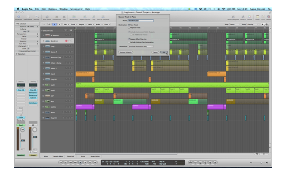Click the Split by Playhead icon

tap(103, 18)
